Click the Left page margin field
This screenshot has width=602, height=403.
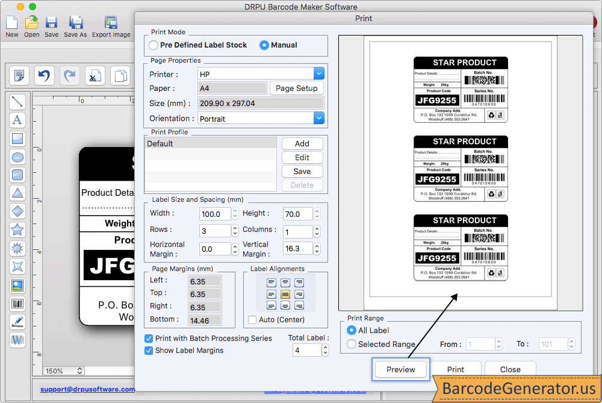[x=205, y=281]
